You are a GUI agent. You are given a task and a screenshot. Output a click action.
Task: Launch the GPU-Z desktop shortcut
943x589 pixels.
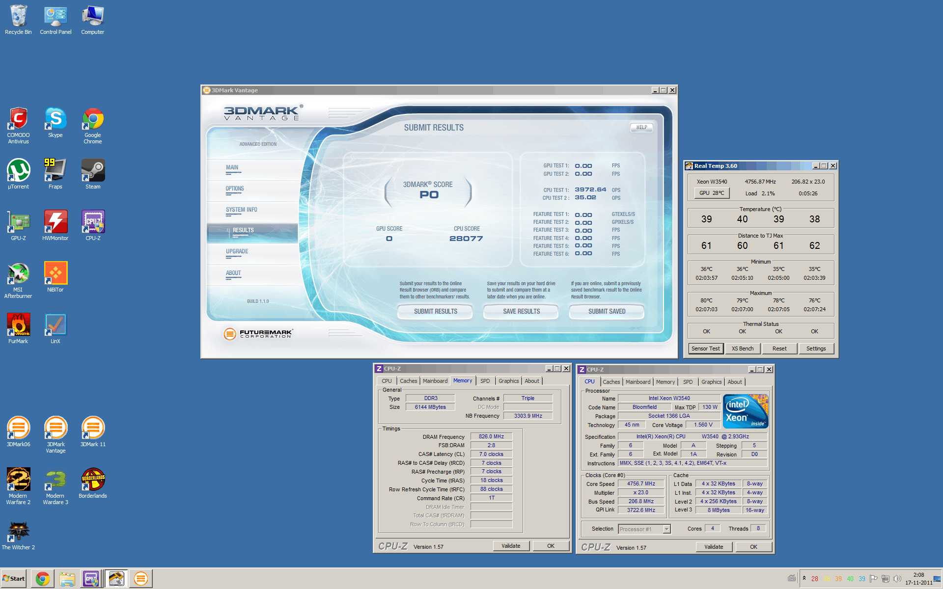(x=18, y=222)
